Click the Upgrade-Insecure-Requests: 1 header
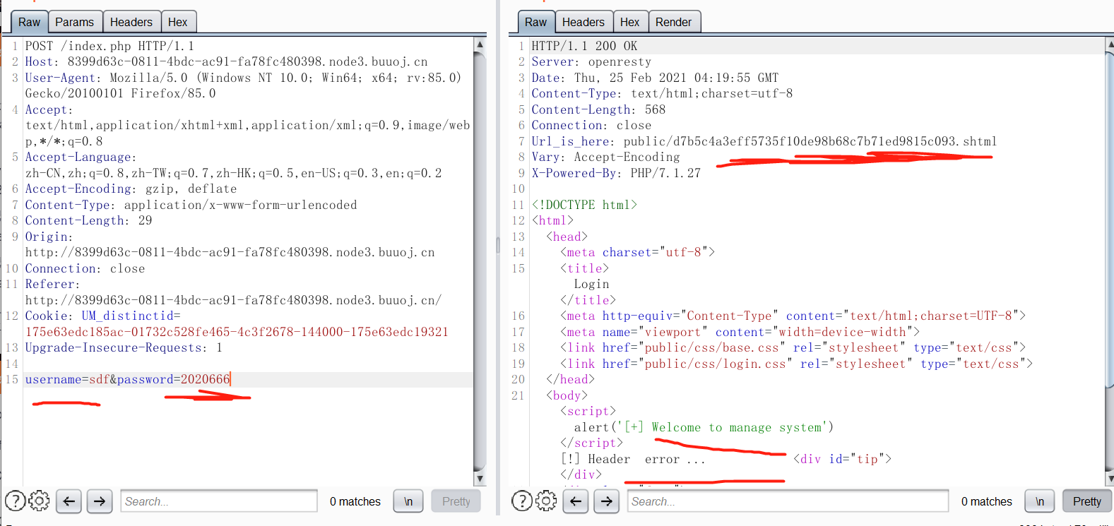This screenshot has width=1114, height=526. (x=124, y=347)
